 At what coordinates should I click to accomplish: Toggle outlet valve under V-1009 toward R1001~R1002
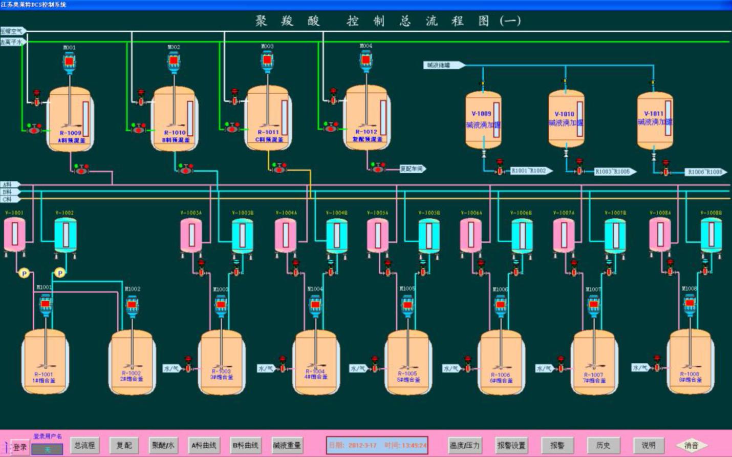click(500, 169)
